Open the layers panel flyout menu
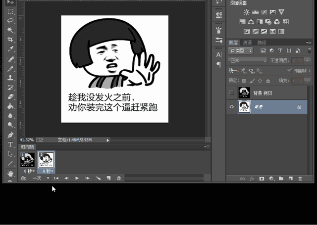Image resolution: width=317 pixels, height=225 pixels. click(309, 43)
